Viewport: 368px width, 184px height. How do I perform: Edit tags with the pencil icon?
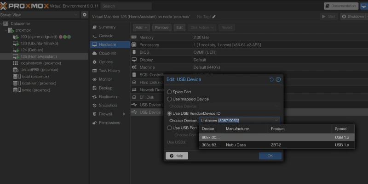214,17
